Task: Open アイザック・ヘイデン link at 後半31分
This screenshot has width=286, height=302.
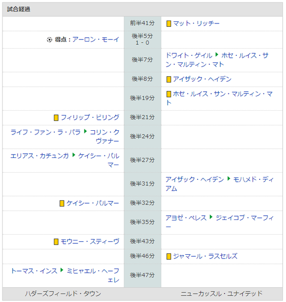Action: coord(195,179)
